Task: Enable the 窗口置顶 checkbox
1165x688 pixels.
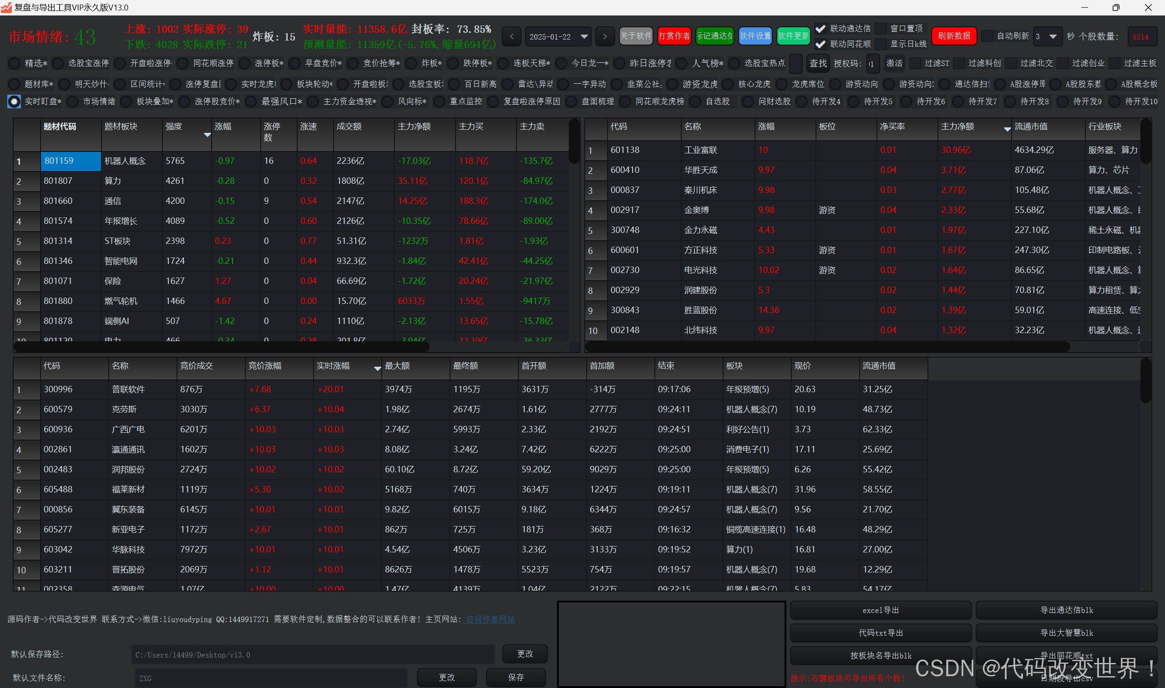Action: pyautogui.click(x=882, y=29)
